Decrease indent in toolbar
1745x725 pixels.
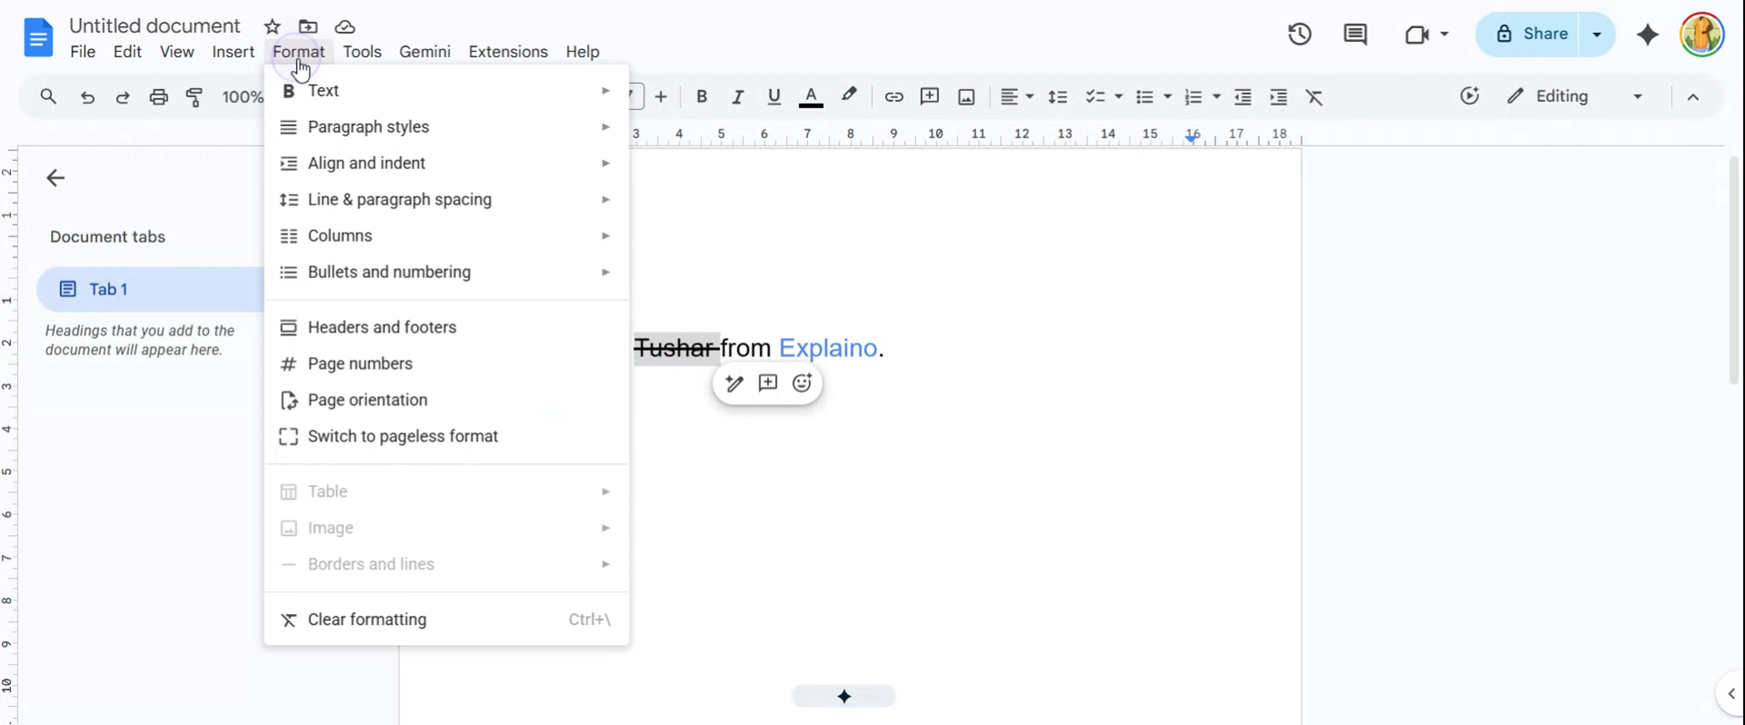pyautogui.click(x=1243, y=97)
